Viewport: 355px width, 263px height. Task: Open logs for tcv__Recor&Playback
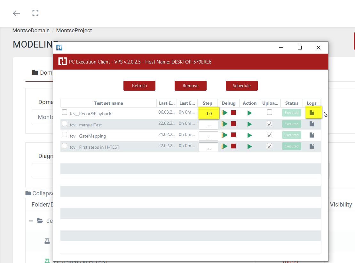click(x=312, y=113)
